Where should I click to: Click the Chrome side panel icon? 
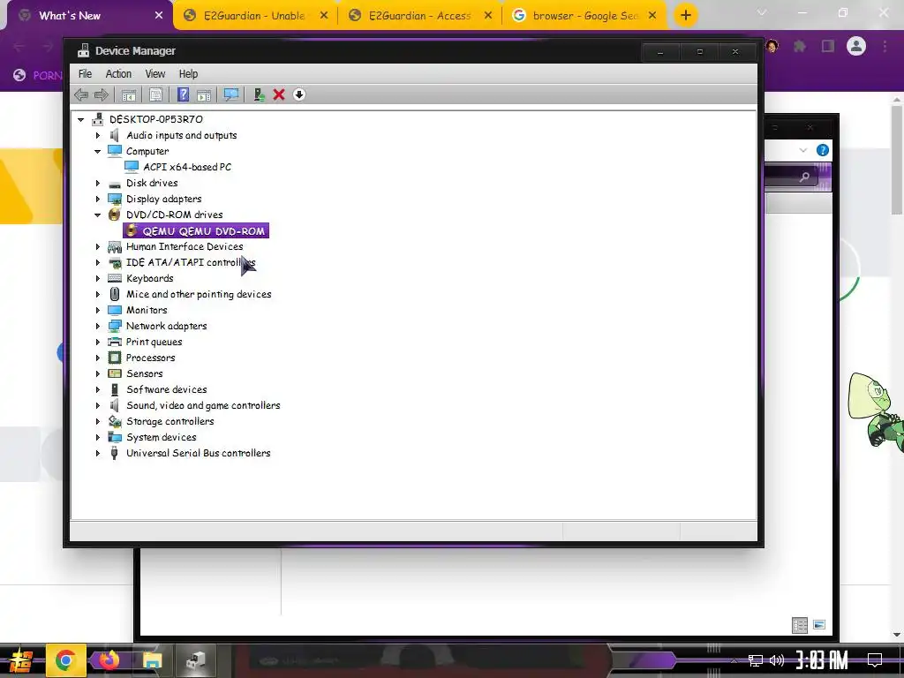(x=828, y=46)
